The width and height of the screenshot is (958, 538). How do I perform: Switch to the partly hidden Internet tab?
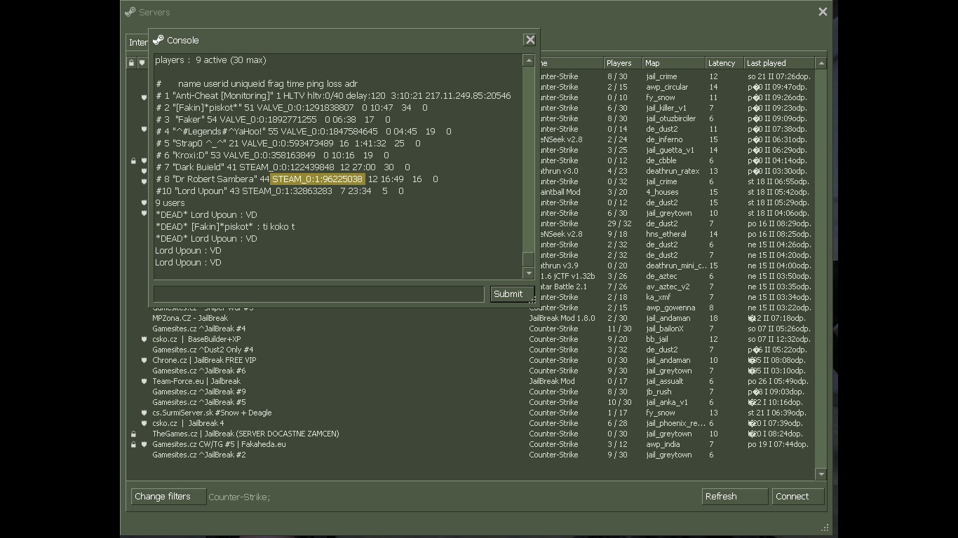pos(137,42)
